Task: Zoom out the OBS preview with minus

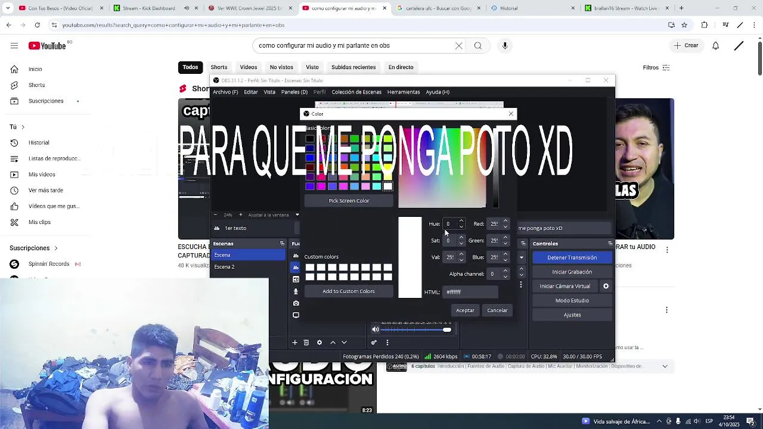Action: pyautogui.click(x=216, y=214)
